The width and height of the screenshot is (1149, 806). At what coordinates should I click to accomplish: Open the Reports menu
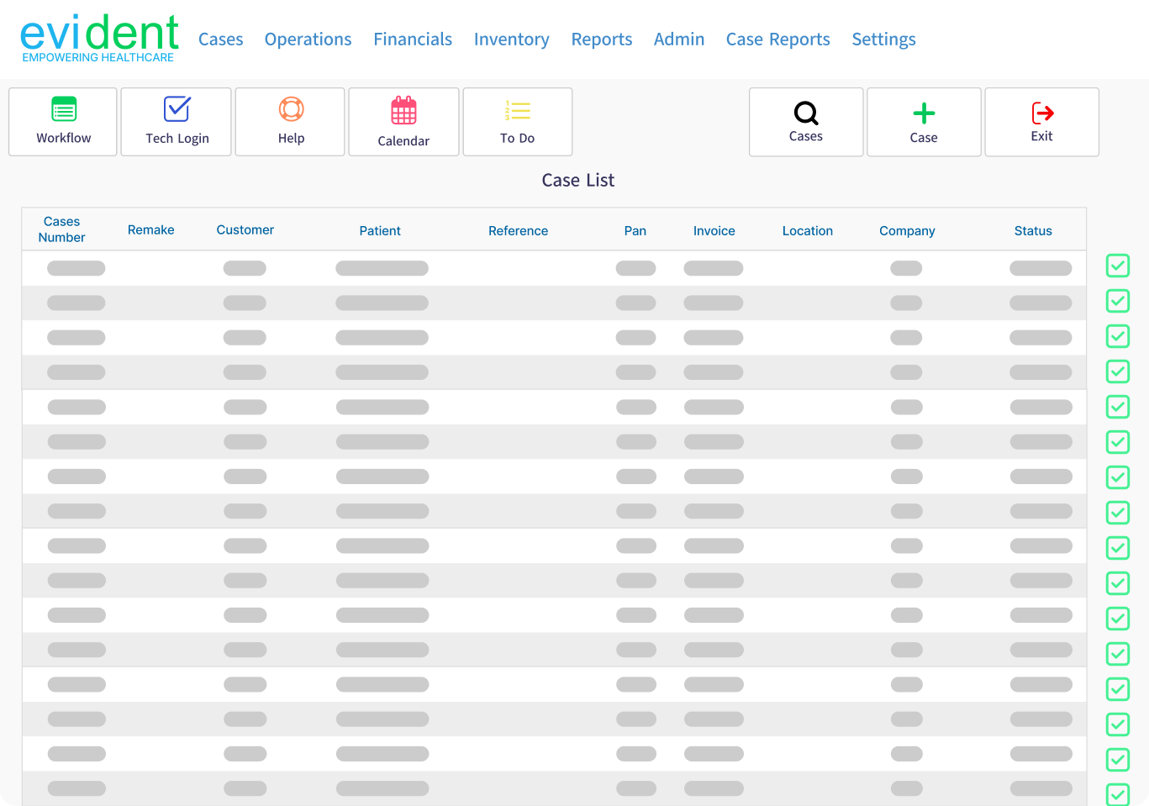602,40
